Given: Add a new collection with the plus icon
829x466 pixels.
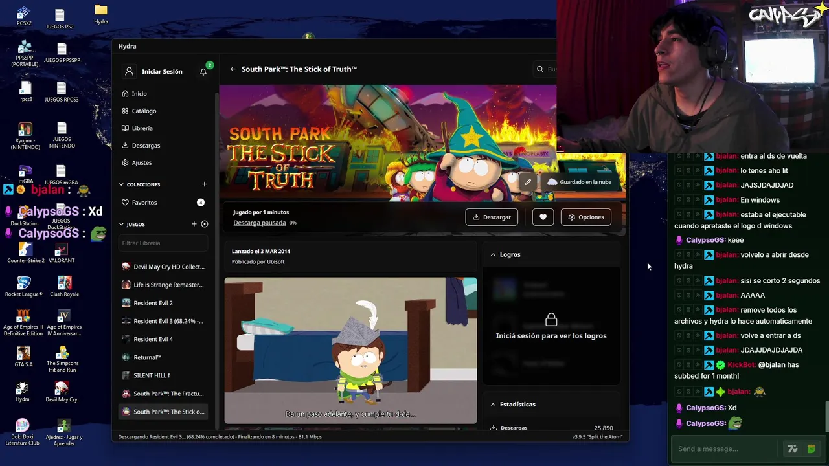Looking at the screenshot, I should pos(204,184).
